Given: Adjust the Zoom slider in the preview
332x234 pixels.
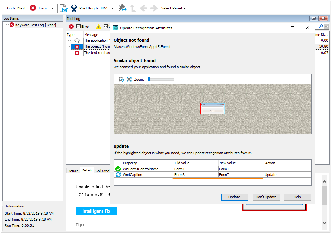Looking at the screenshot, I should pyautogui.click(x=150, y=79).
